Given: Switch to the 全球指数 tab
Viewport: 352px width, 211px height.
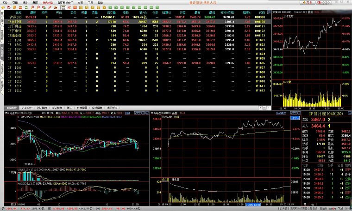Looking at the screenshot, I should coord(97,108).
